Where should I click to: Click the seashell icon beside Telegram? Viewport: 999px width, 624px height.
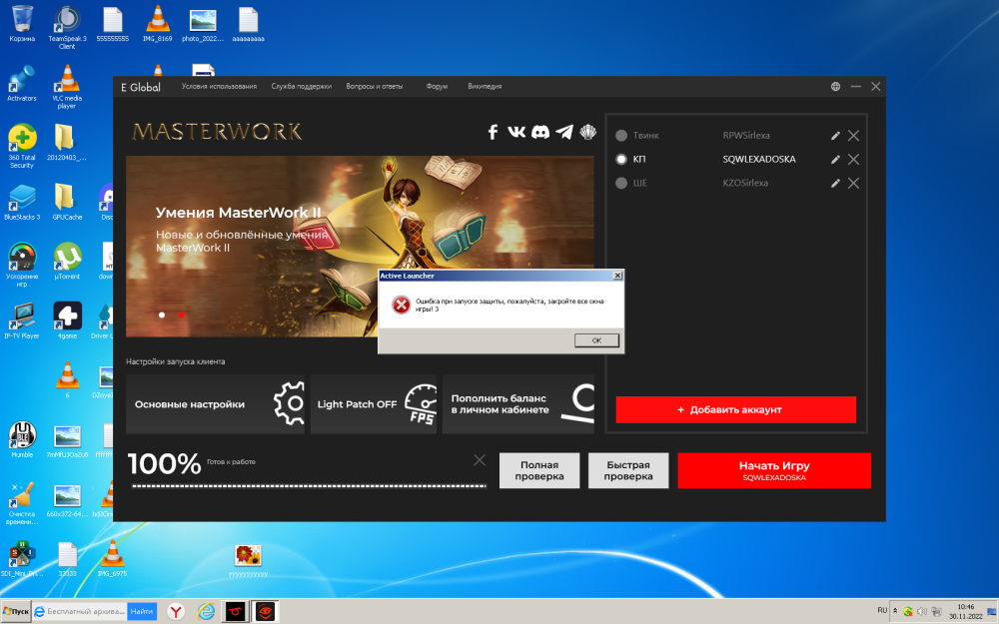pyautogui.click(x=587, y=132)
